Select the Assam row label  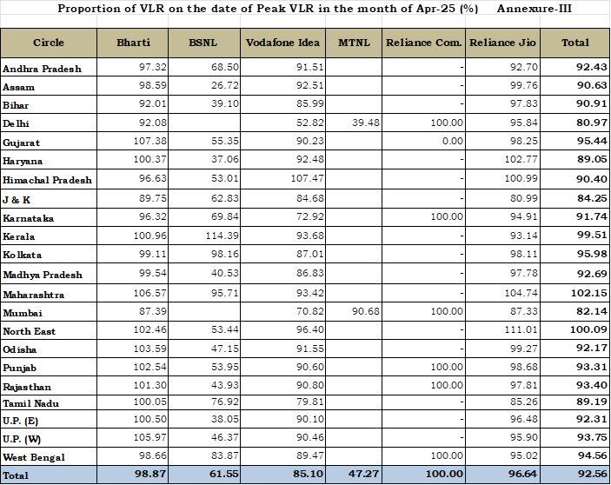[x=19, y=87]
